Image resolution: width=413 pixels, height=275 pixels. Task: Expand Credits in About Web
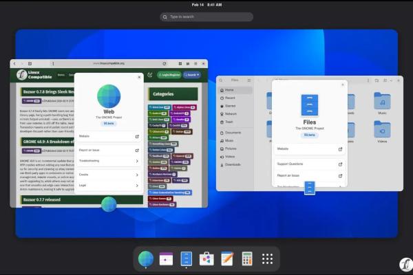[109, 175]
